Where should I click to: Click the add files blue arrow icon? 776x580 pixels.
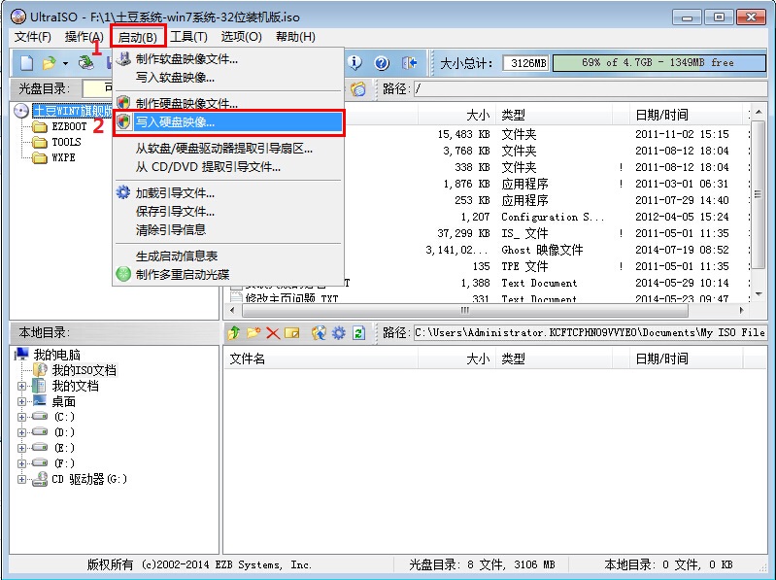click(319, 332)
